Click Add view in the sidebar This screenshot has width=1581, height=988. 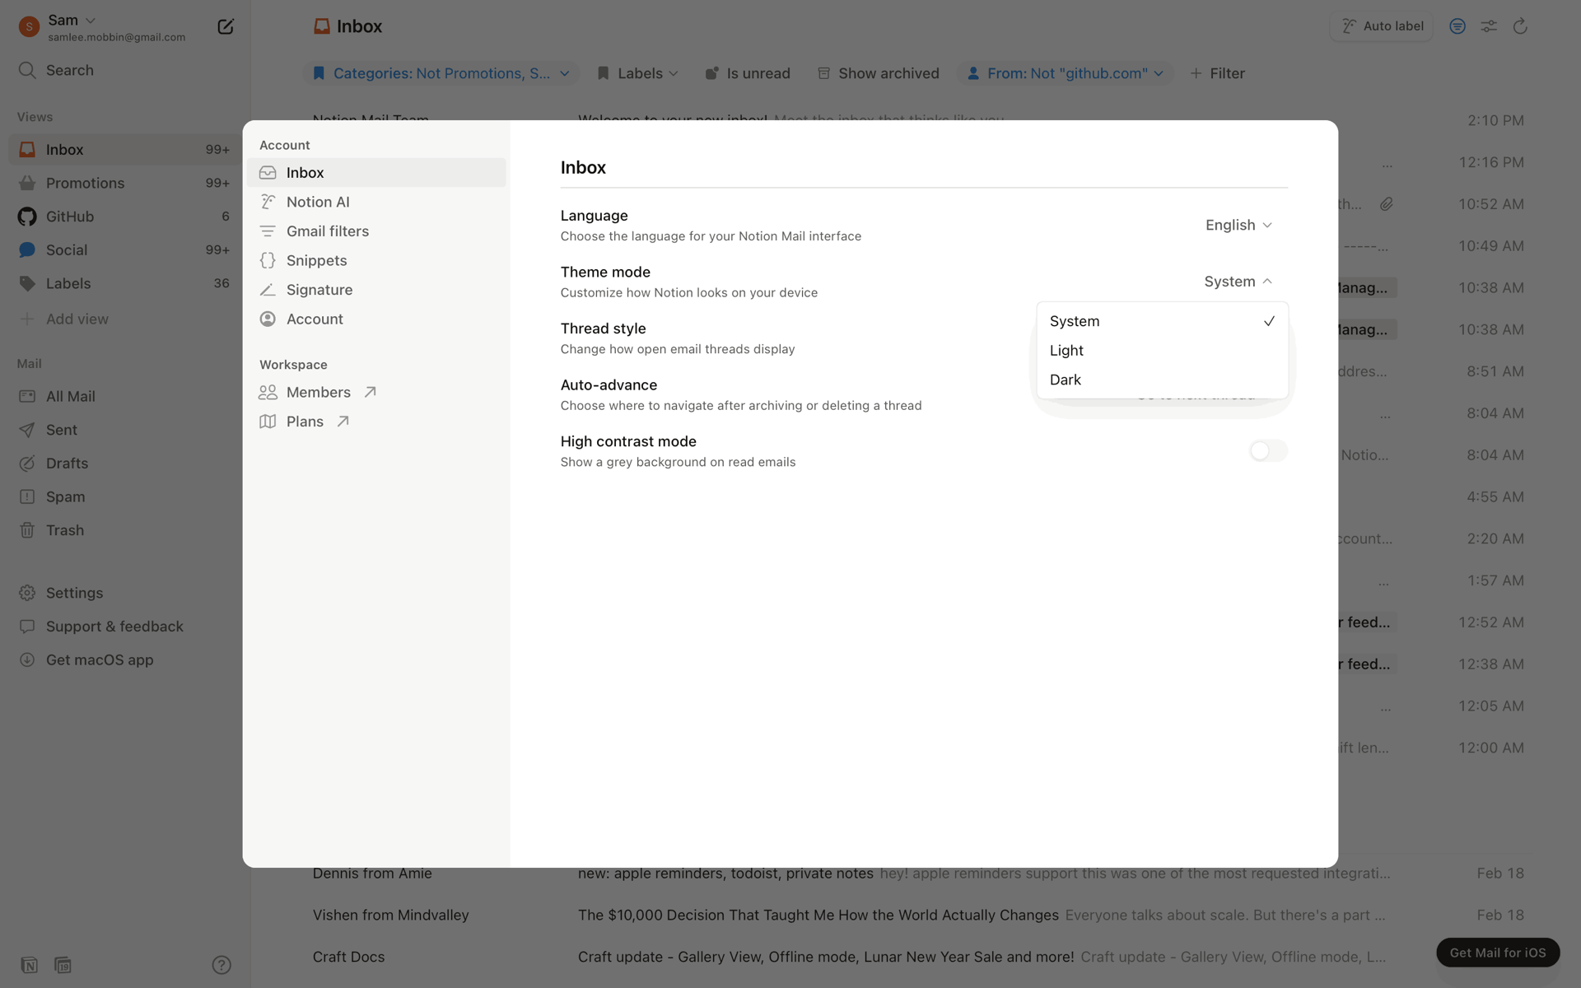[125, 319]
